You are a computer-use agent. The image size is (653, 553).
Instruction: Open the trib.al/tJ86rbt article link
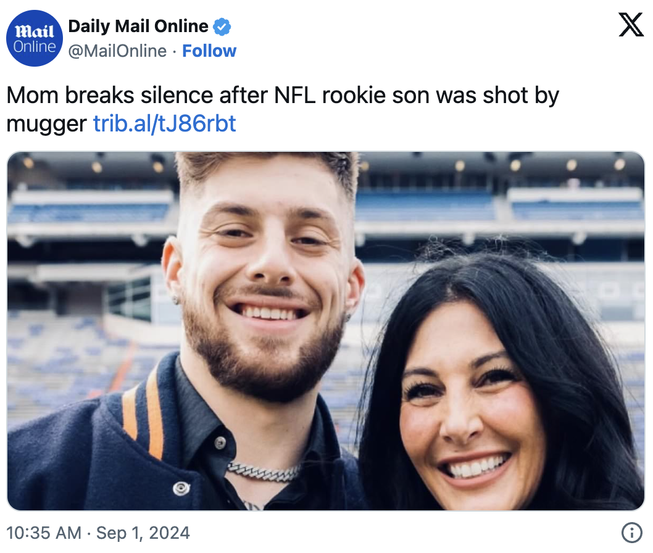pos(164,124)
